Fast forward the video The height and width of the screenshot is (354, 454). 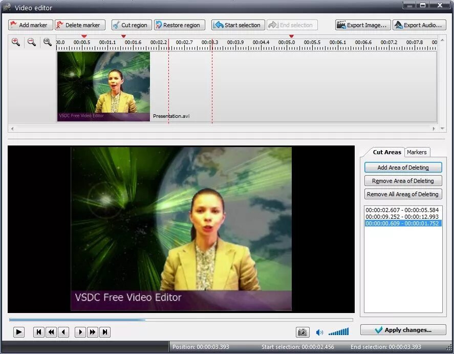[93, 332]
